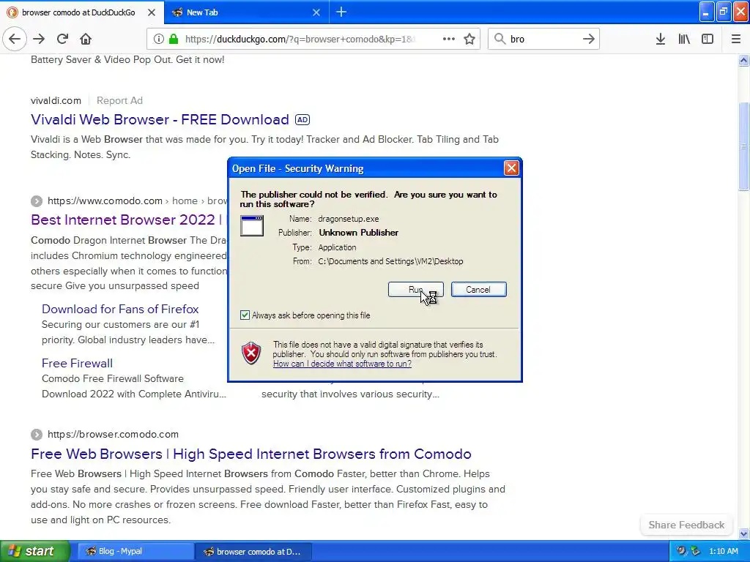Image resolution: width=750 pixels, height=562 pixels.
Task: Open the browser home page
Action: pos(86,39)
